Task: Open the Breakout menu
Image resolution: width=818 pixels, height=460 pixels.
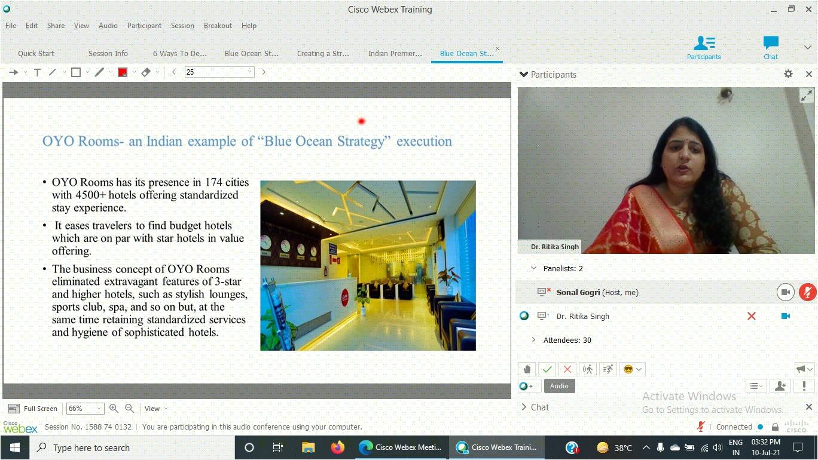Action: click(x=218, y=26)
